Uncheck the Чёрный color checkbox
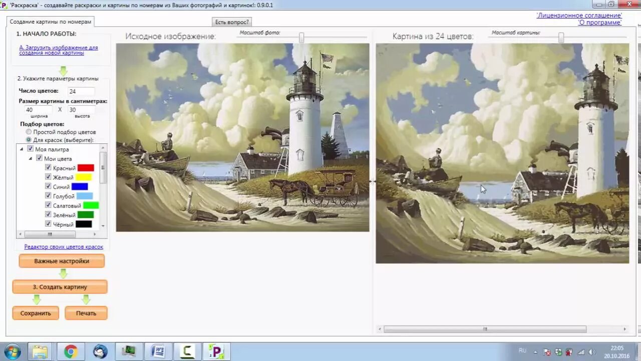The height and width of the screenshot is (361, 641). (48, 224)
